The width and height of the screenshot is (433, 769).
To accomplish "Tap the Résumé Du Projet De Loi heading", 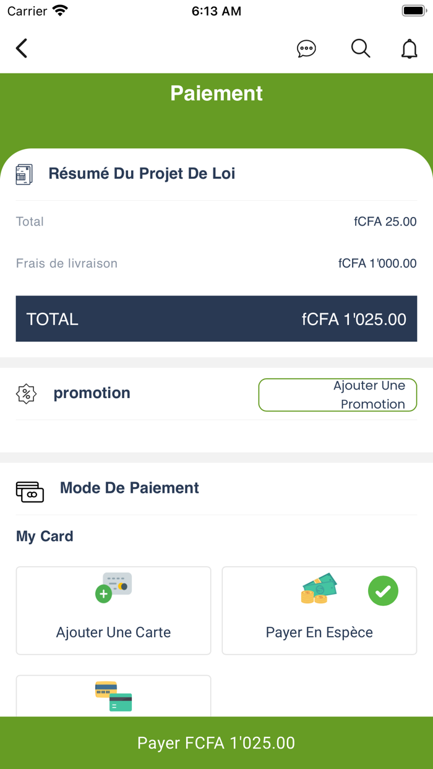I will (142, 174).
